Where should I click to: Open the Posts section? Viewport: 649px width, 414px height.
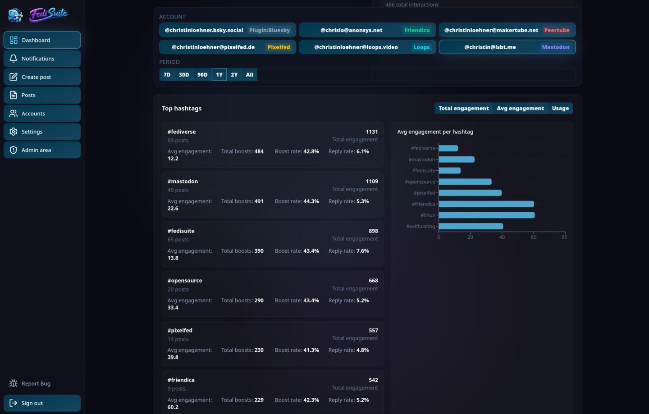pos(42,95)
